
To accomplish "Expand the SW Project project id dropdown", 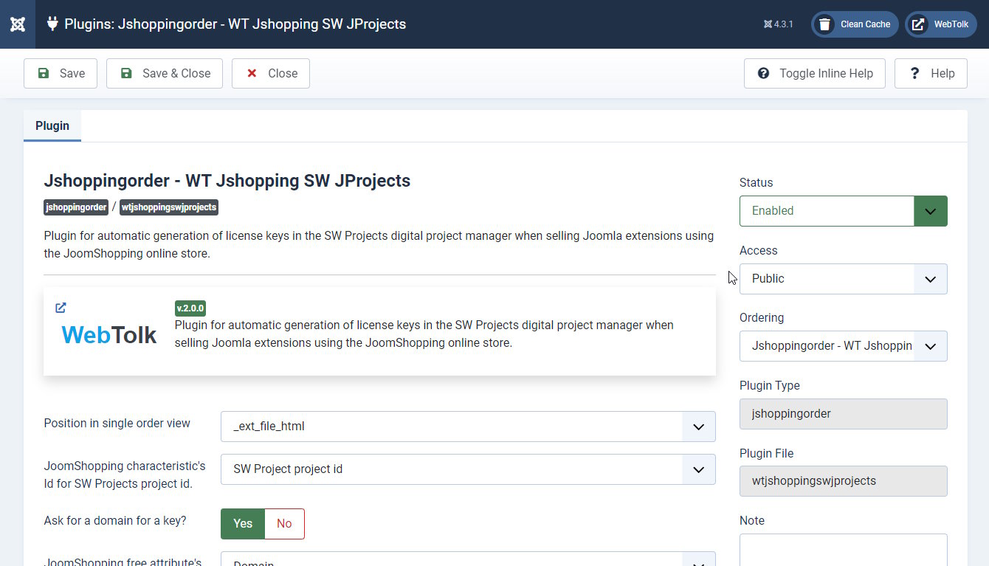I will coord(468,469).
